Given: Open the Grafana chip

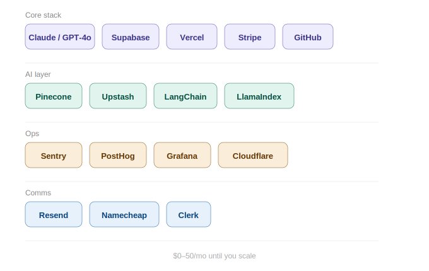Looking at the screenshot, I should (182, 156).
